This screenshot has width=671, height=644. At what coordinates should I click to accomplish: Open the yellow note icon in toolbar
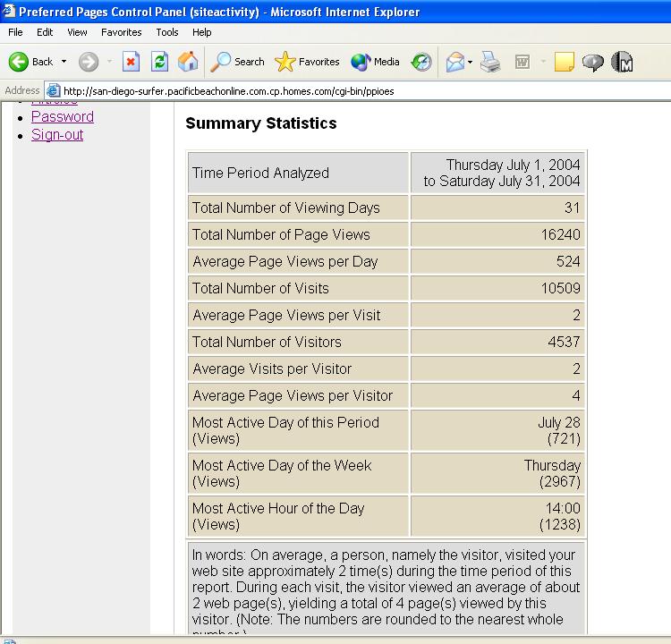click(x=564, y=62)
